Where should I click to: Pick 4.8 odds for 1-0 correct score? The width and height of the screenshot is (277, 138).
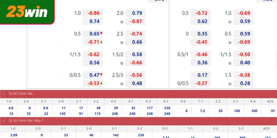[11, 108]
